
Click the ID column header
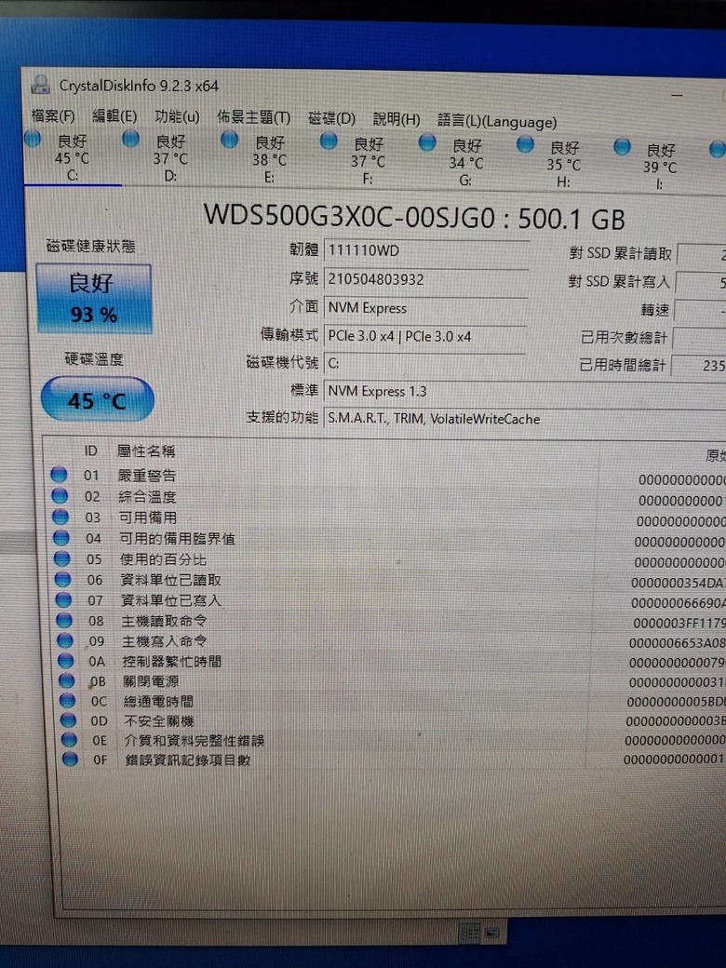tap(91, 451)
